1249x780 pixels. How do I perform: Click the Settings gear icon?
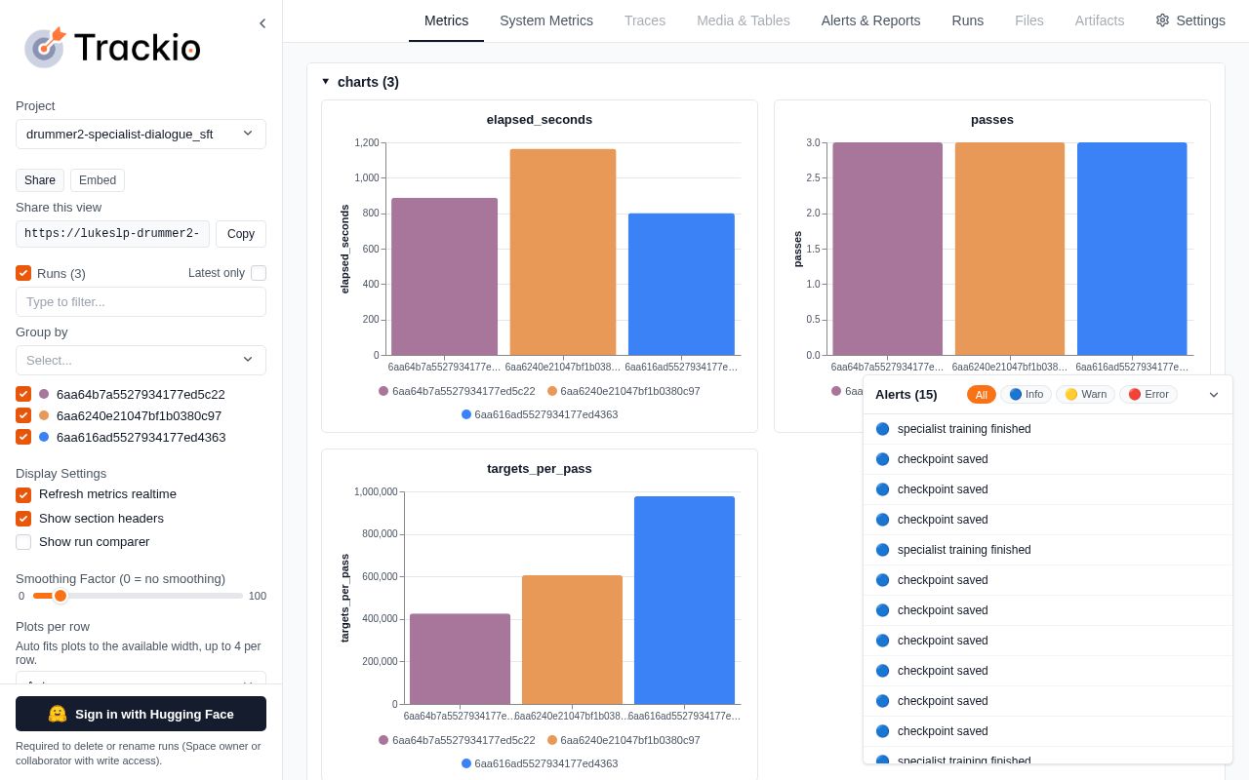(x=1162, y=20)
